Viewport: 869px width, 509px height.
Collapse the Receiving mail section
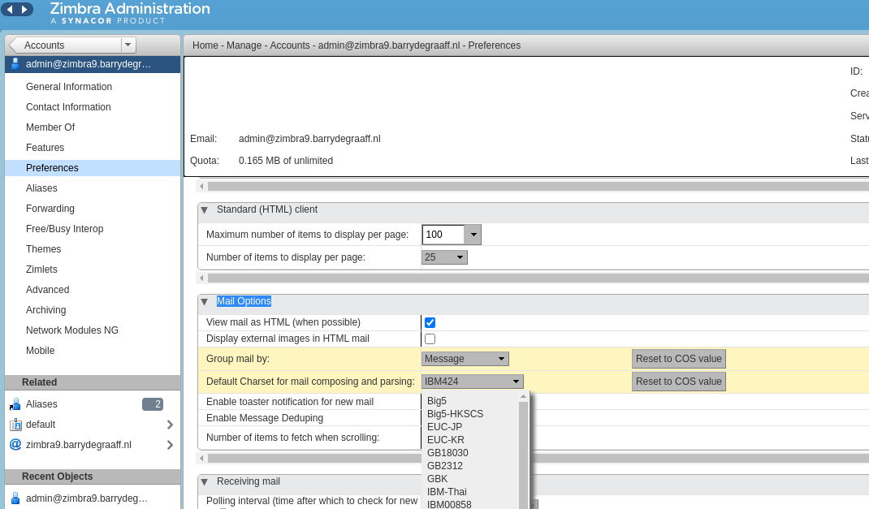pos(205,482)
